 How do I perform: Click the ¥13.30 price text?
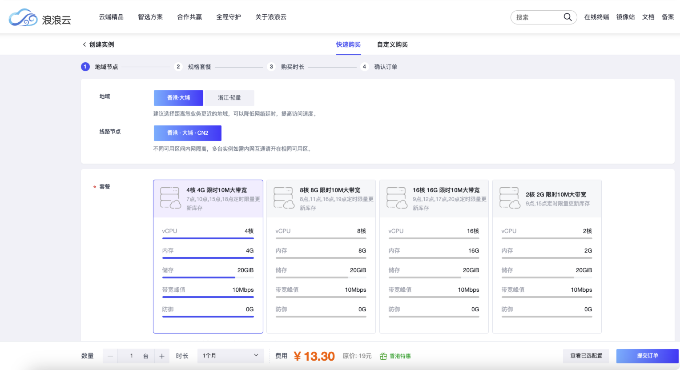[314, 356]
